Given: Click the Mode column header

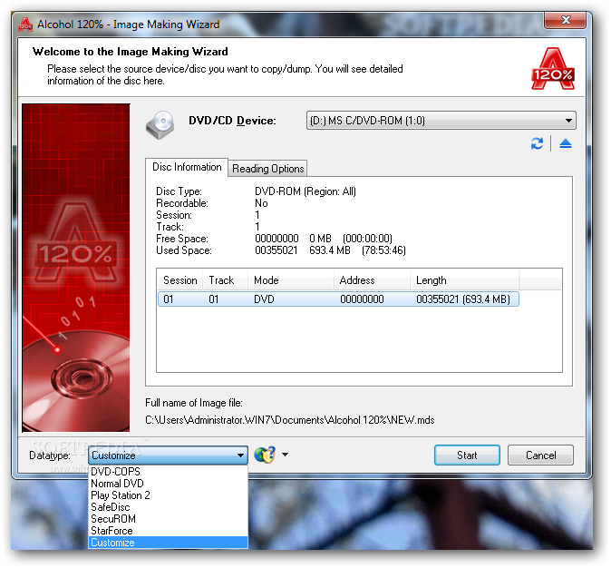Looking at the screenshot, I should [291, 280].
